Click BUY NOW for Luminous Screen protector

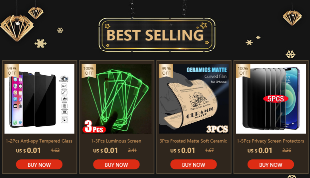116,165
